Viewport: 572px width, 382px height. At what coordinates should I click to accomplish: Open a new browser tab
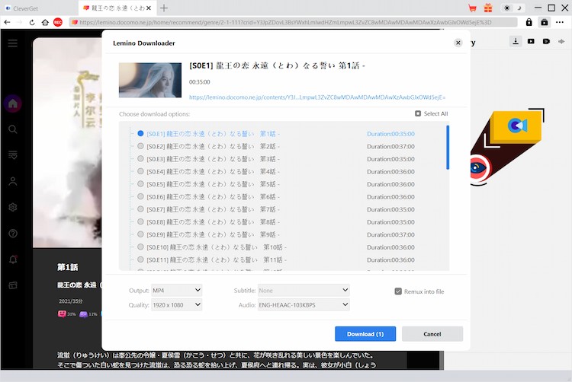[x=164, y=8]
